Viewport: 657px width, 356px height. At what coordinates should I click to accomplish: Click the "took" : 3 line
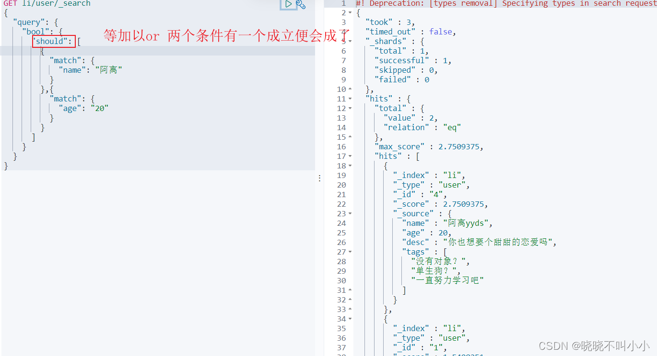point(390,22)
